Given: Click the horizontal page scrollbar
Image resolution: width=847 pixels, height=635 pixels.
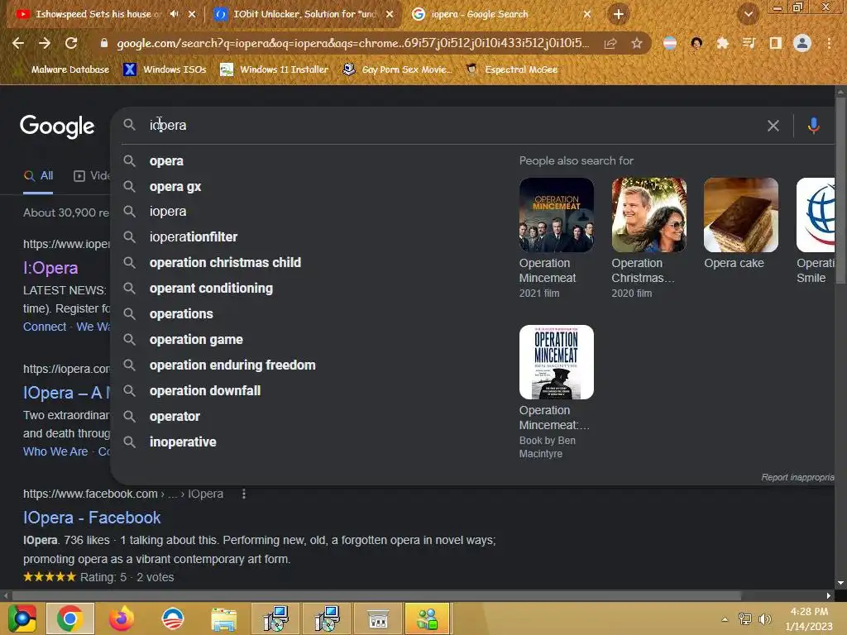Looking at the screenshot, I should (x=376, y=595).
